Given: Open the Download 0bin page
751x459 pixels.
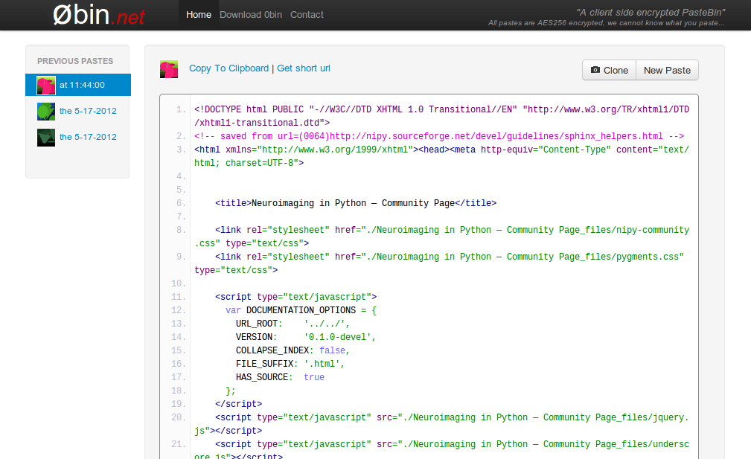Looking at the screenshot, I should (x=250, y=14).
